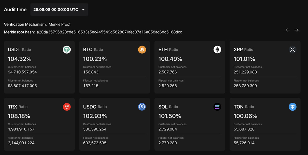308x155 pixels.
Task: Select the TRX ratio 108.18% value
Action: [19, 116]
